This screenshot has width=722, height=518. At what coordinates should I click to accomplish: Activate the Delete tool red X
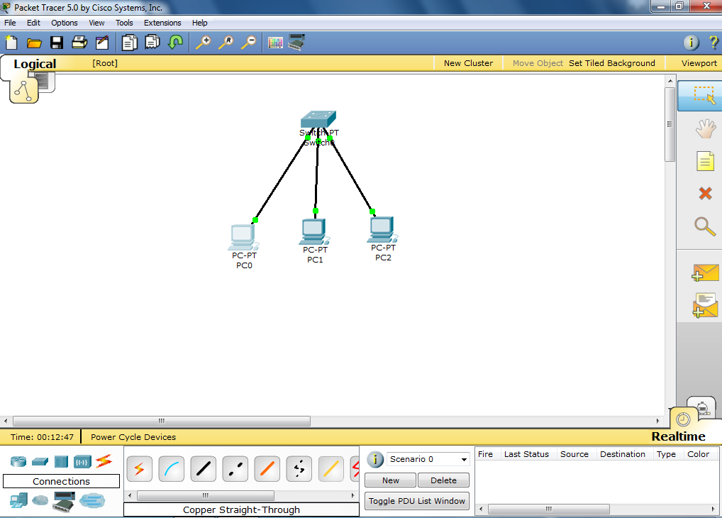[705, 193]
